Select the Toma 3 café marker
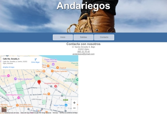 point(44,71)
